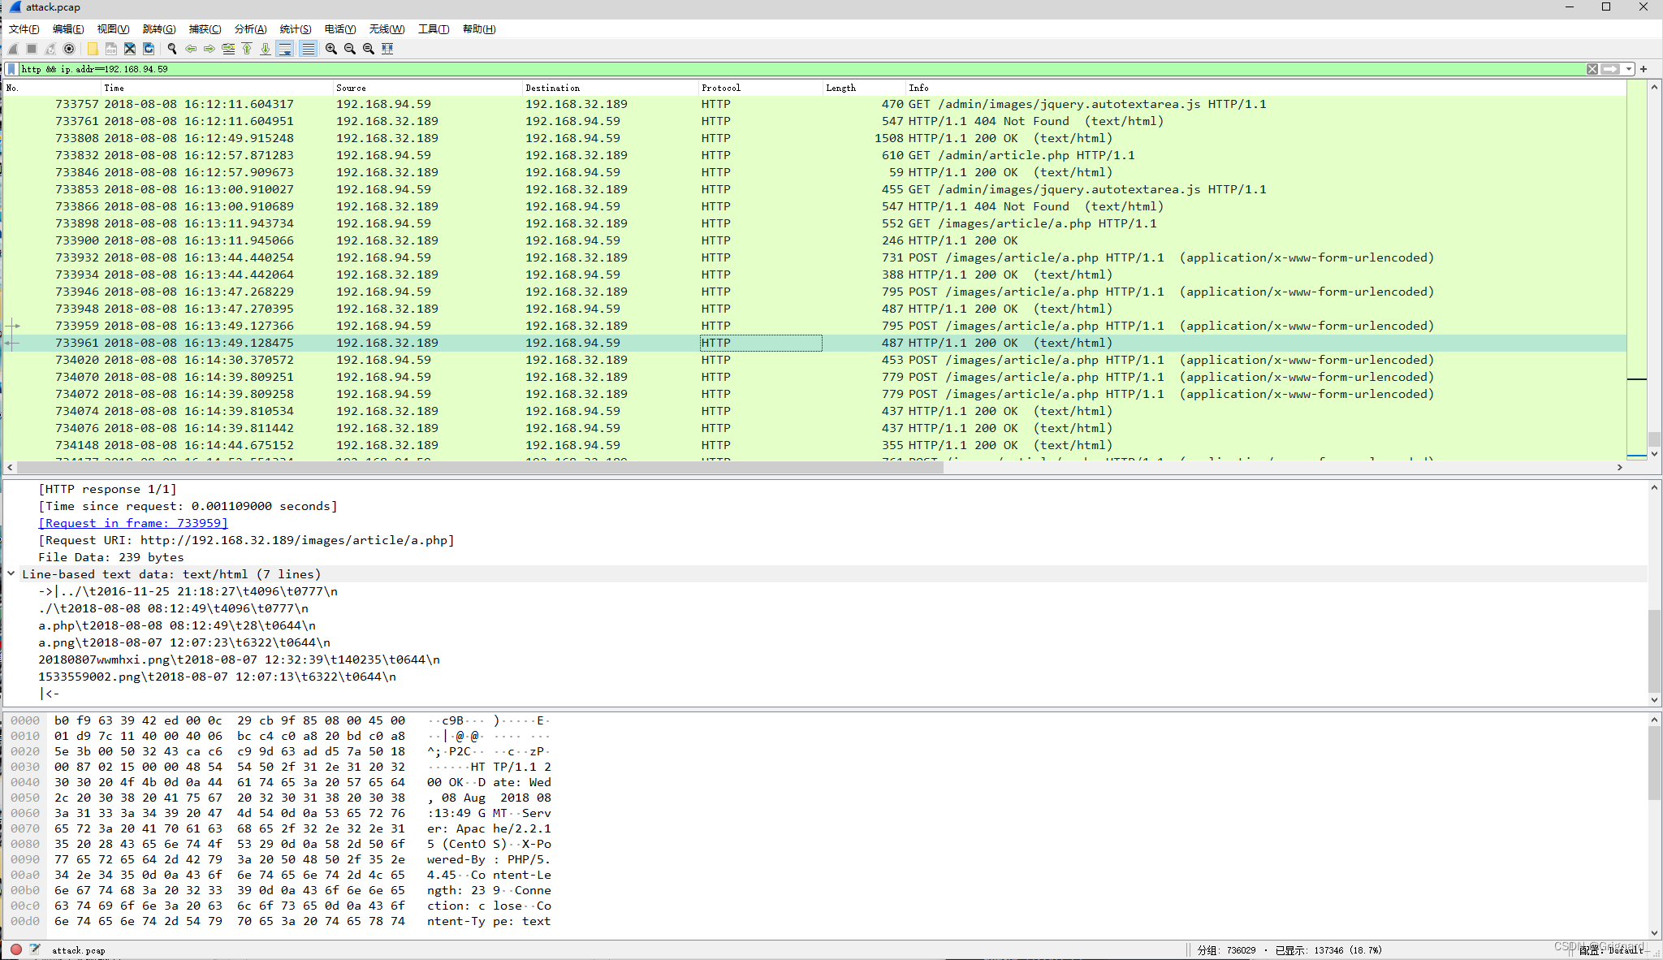
Task: Jump to first packet up-arrow icon
Action: [x=247, y=49]
